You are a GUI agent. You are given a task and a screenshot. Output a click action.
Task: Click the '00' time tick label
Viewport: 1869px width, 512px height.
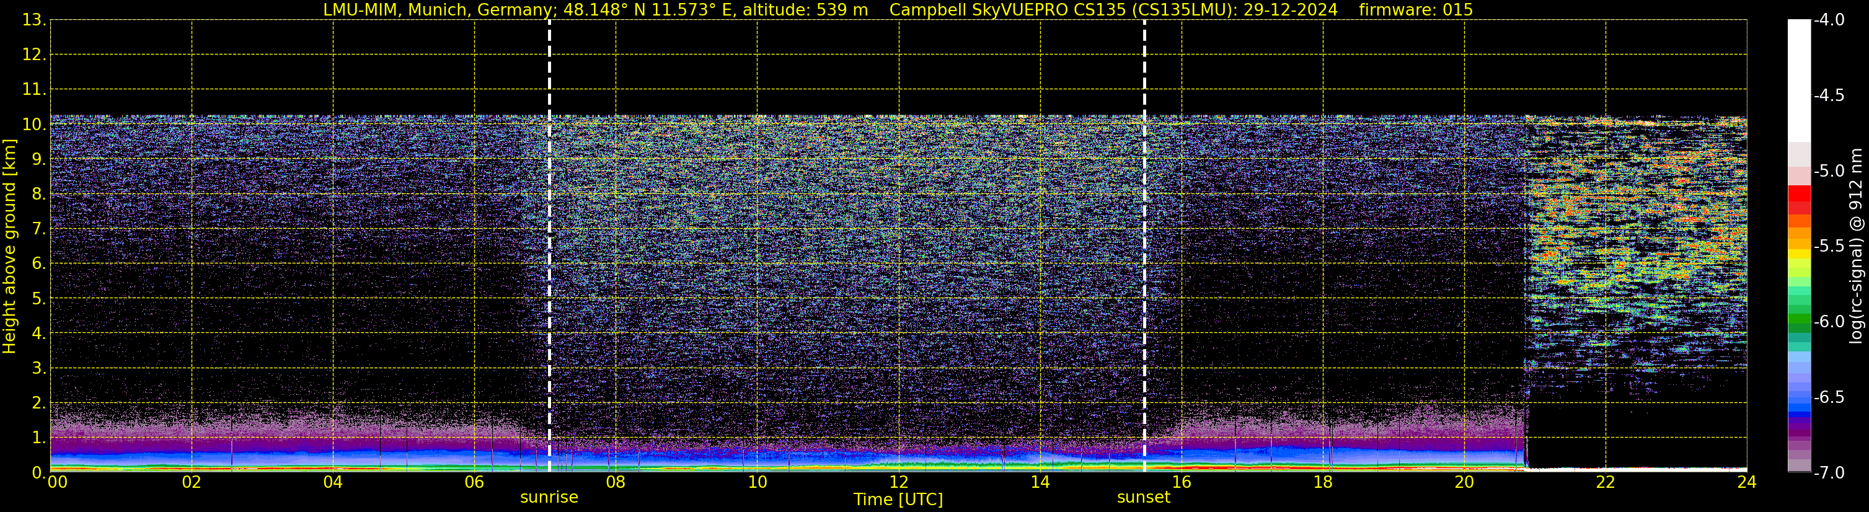57,482
